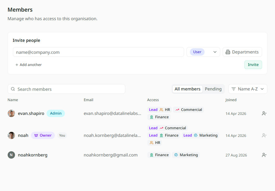The width and height of the screenshot is (275, 191).
Task: Click the sort lines icon beside Name A-Z
Action: [234, 89]
